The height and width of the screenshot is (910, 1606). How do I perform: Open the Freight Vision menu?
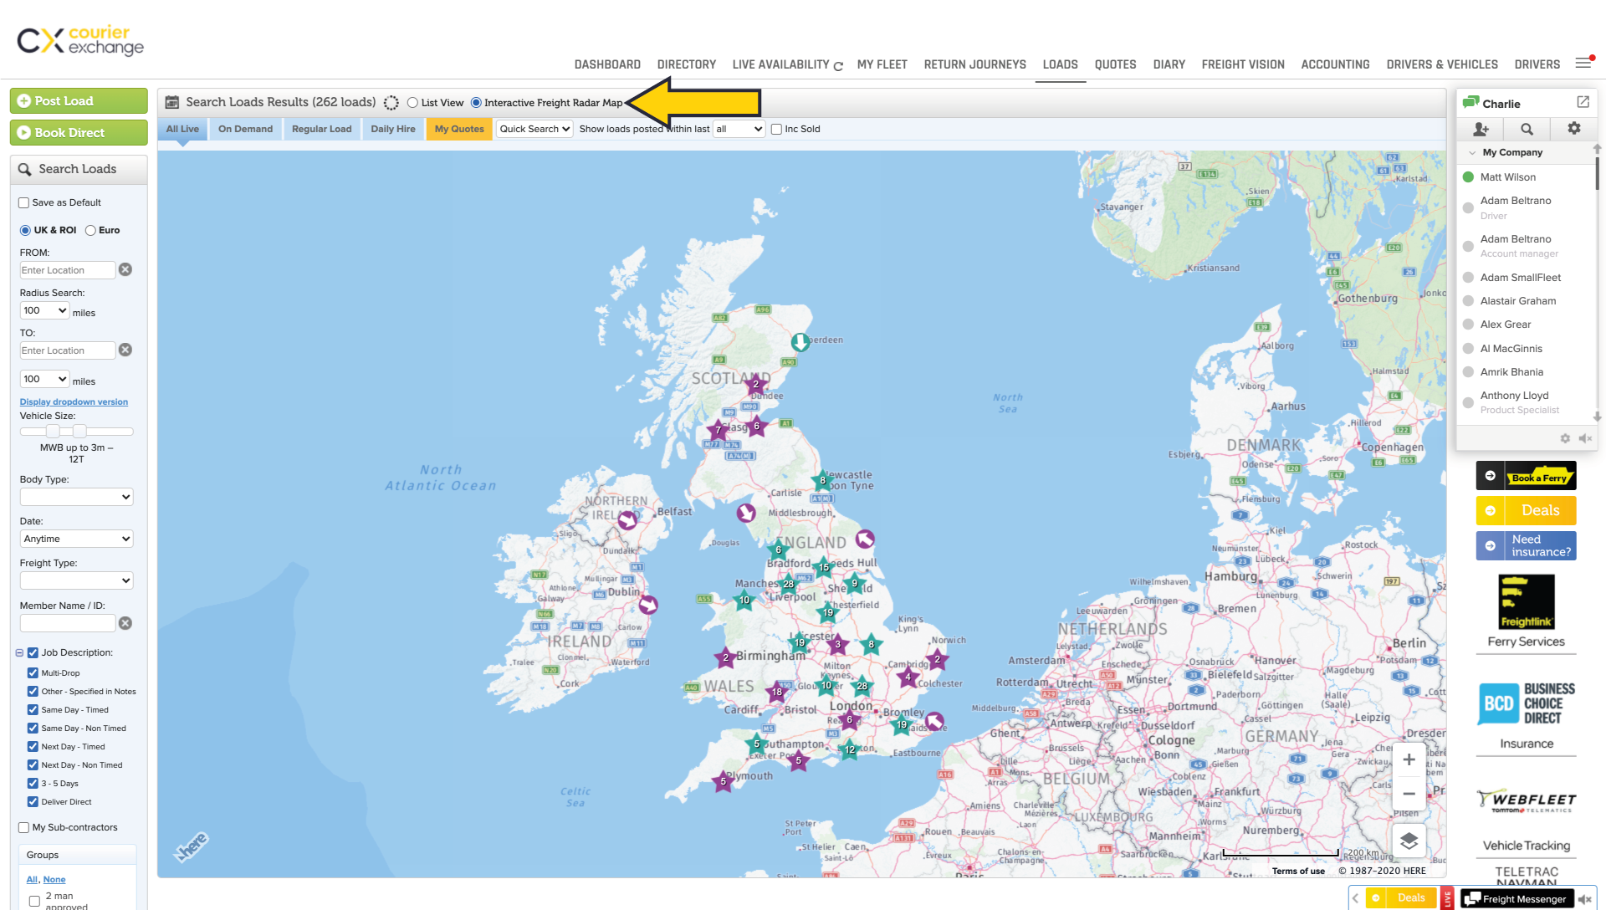click(x=1242, y=64)
